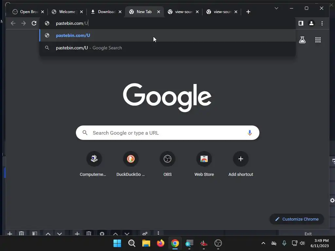
Task: Open the DuckDuckGo shortcut tile
Action: point(131,164)
